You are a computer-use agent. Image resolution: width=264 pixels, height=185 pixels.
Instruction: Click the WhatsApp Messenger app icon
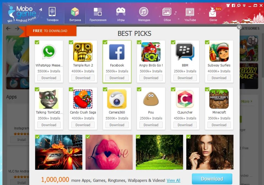(x=49, y=52)
